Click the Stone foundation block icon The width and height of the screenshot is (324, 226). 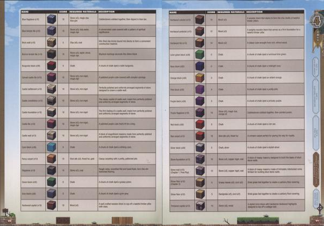tap(200, 159)
